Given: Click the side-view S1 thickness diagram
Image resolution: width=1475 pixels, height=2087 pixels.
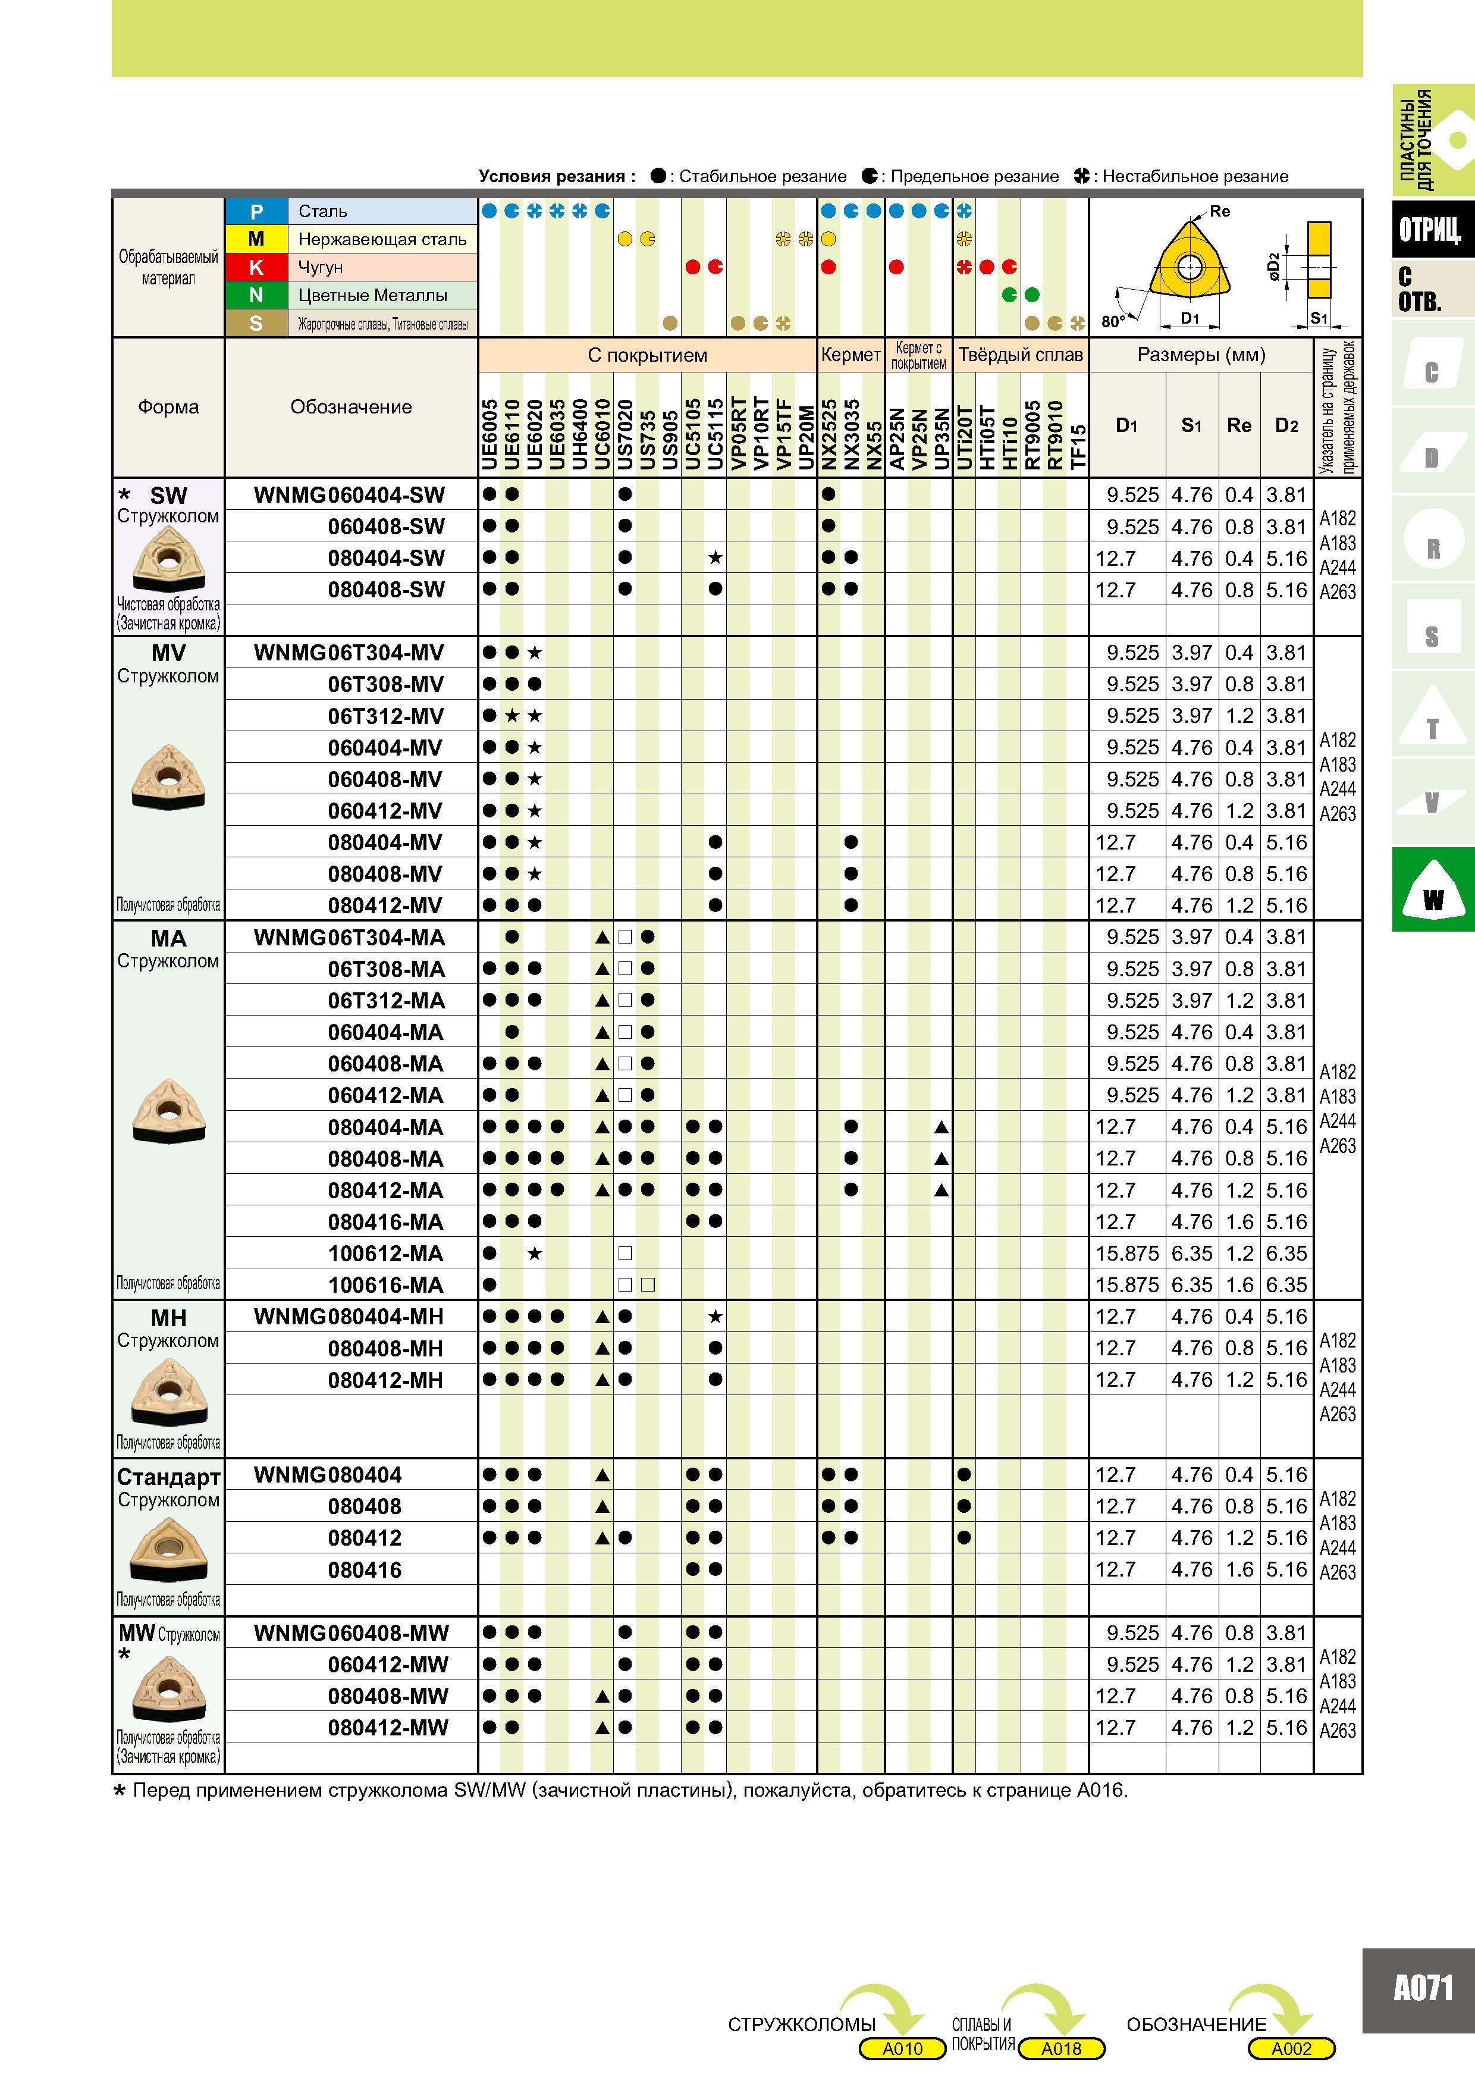Looking at the screenshot, I should tap(1319, 259).
